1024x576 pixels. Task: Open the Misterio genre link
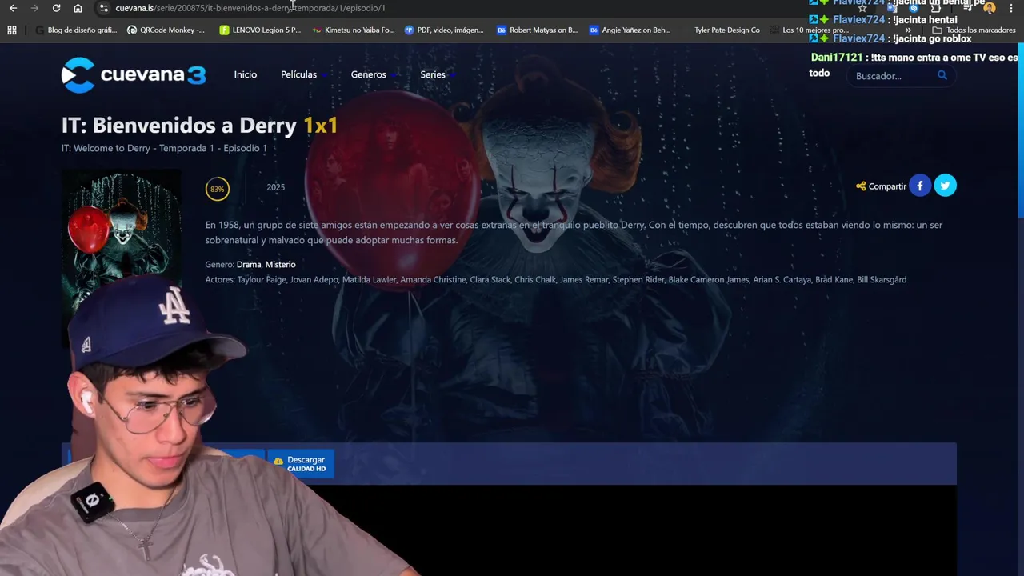(280, 265)
